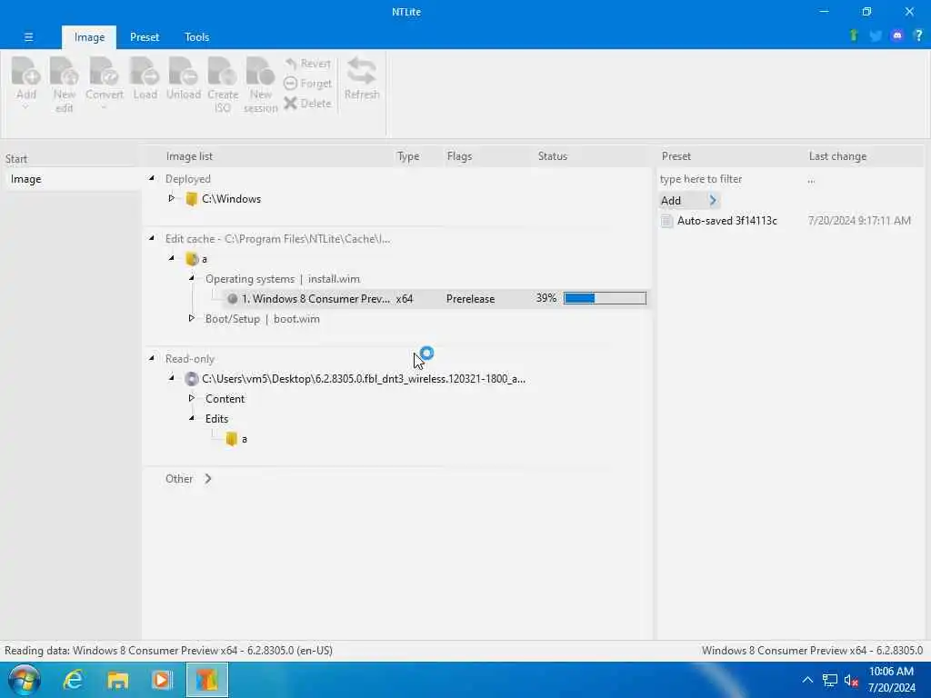Click the NTLite taskbar icon
The image size is (931, 698).
pos(207,680)
